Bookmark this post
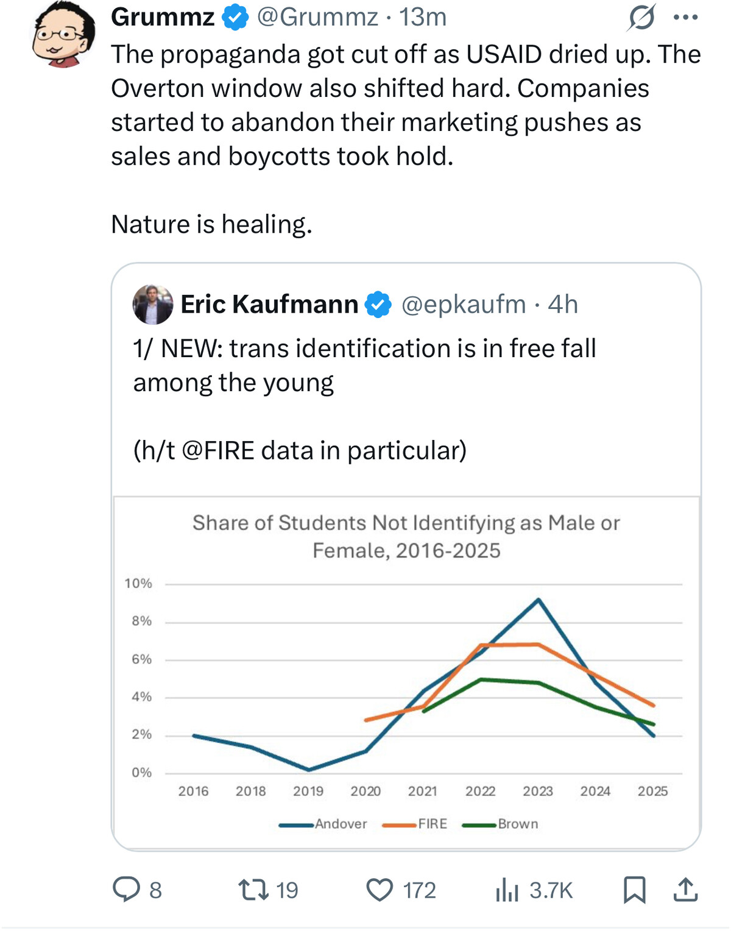Image resolution: width=731 pixels, height=936 pixels. pos(634,890)
